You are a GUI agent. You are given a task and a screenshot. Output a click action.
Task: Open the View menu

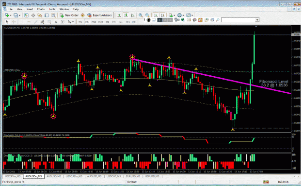[x=19, y=9]
